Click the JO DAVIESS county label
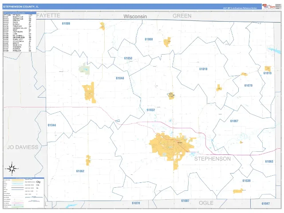The width and height of the screenshot is (284, 213). tap(23, 147)
